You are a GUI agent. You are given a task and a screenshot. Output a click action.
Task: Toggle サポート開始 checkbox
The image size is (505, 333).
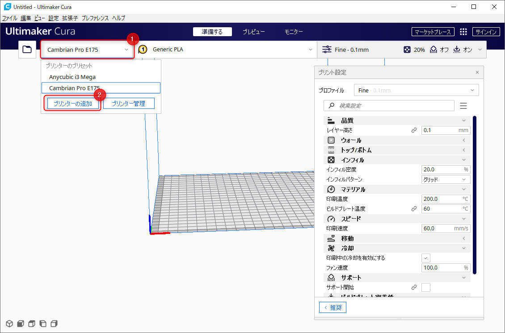(x=426, y=287)
